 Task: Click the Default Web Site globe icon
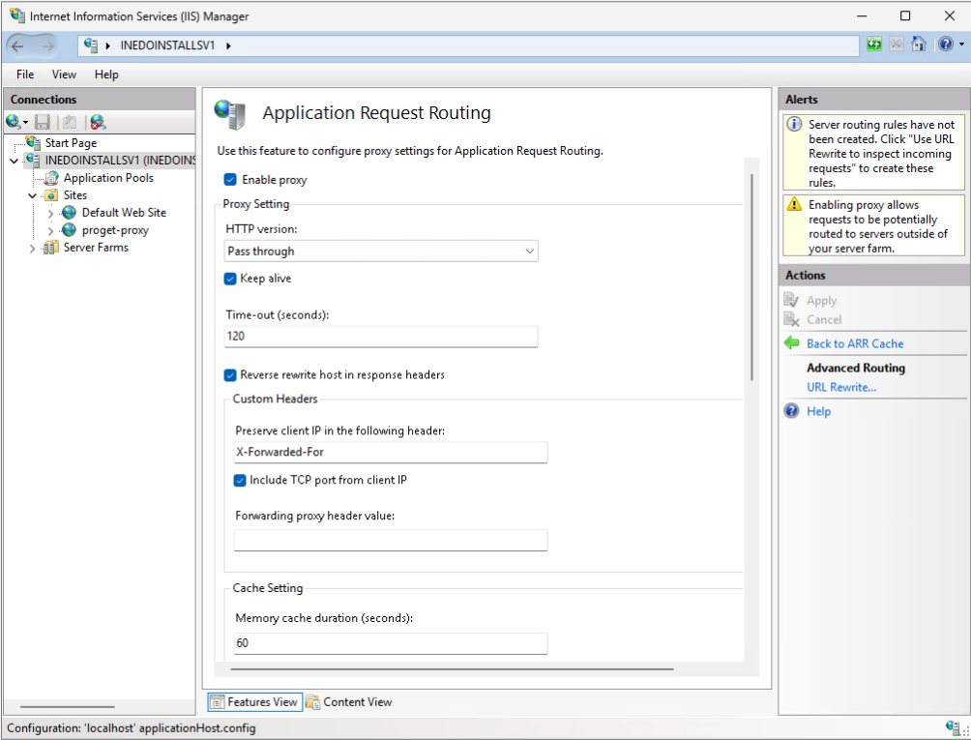pyautogui.click(x=69, y=213)
